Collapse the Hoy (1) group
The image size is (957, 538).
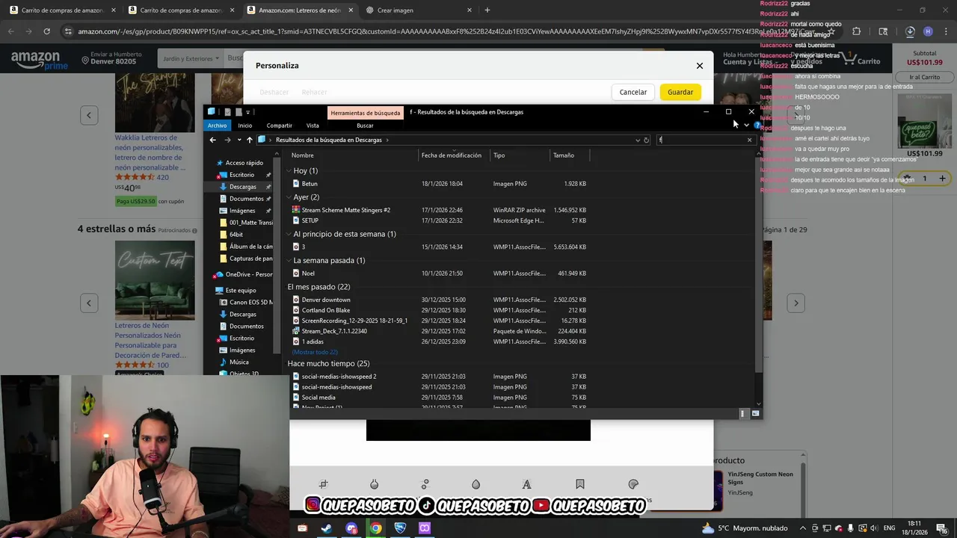tap(289, 171)
